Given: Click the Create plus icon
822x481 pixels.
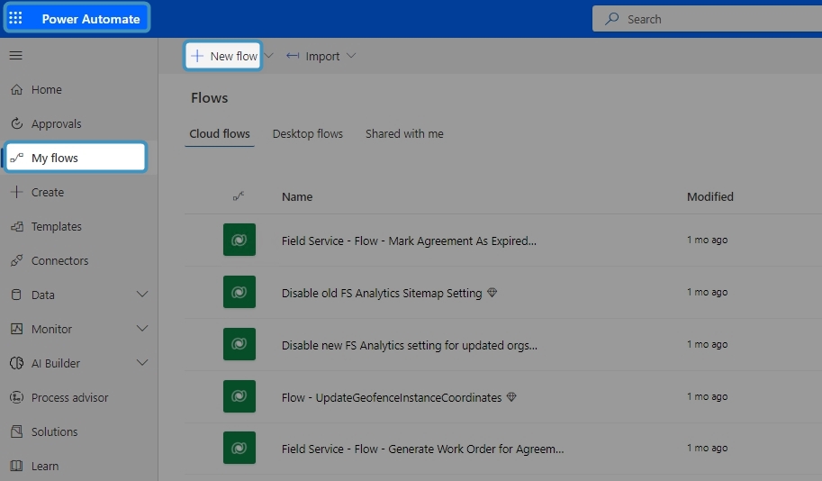Looking at the screenshot, I should point(17,192).
